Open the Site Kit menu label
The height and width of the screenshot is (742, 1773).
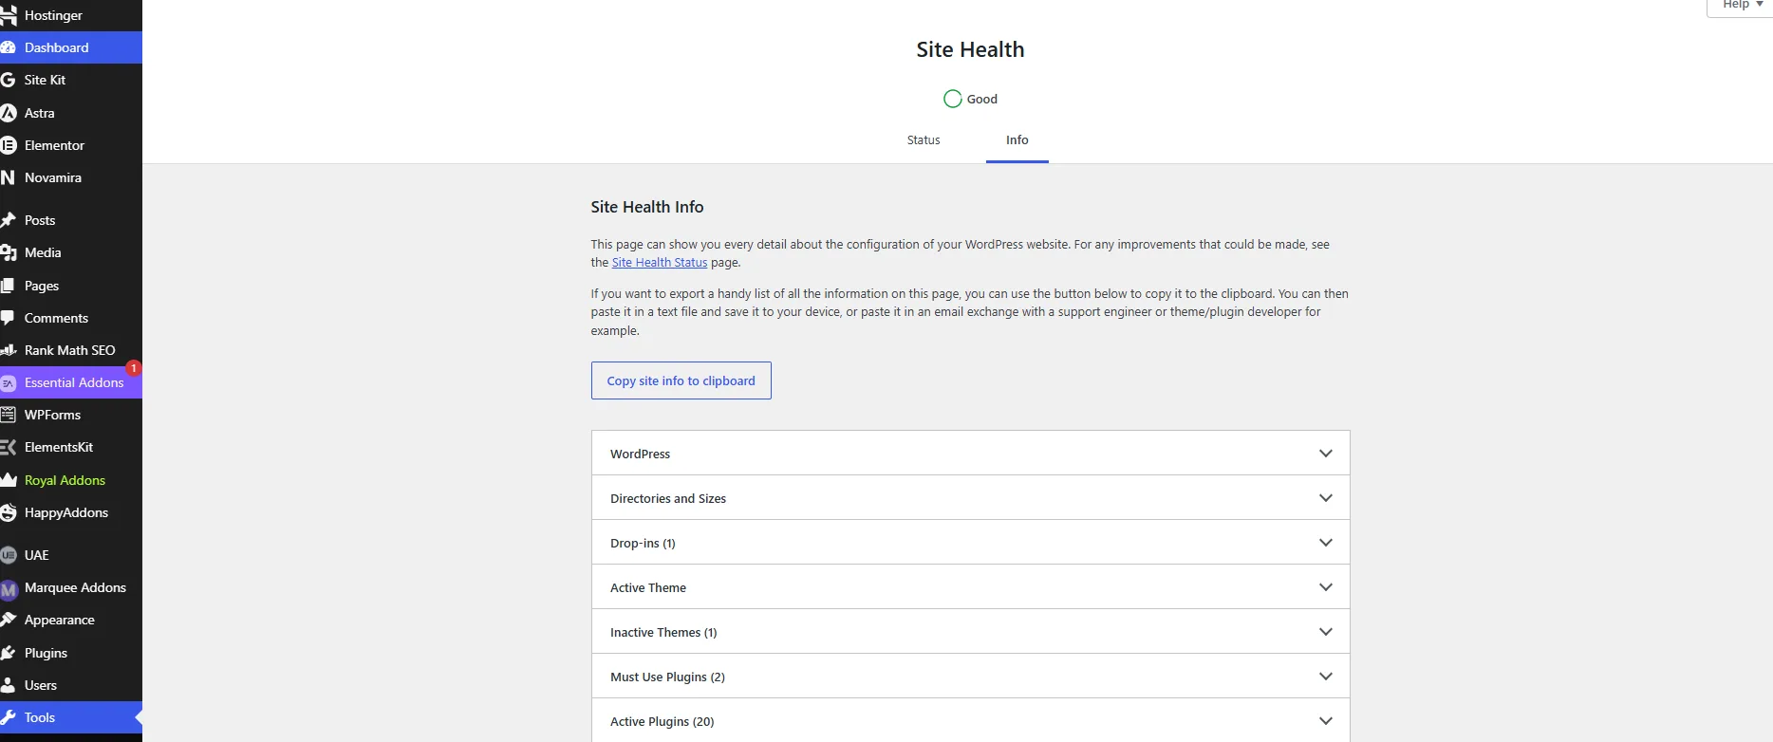point(45,80)
